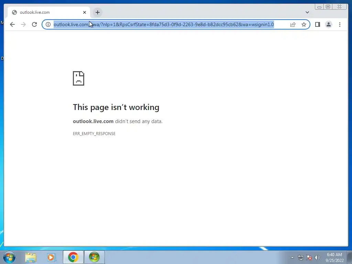Restore down the Chrome window
This screenshot has width=352, height=264.
[x=328, y=7]
